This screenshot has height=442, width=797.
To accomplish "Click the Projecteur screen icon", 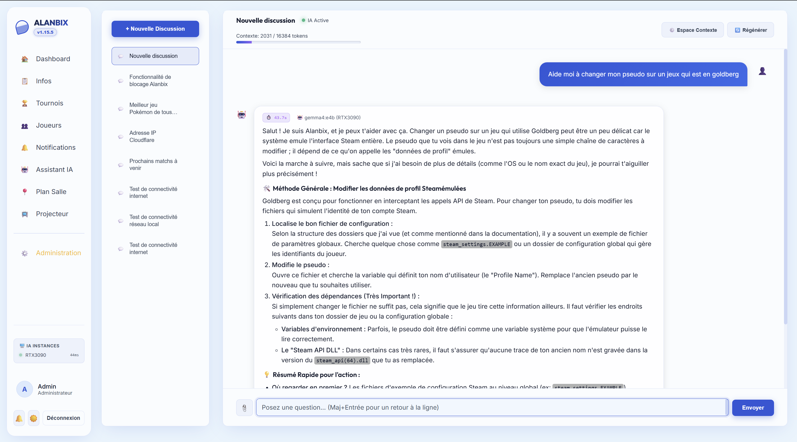I will [25, 214].
